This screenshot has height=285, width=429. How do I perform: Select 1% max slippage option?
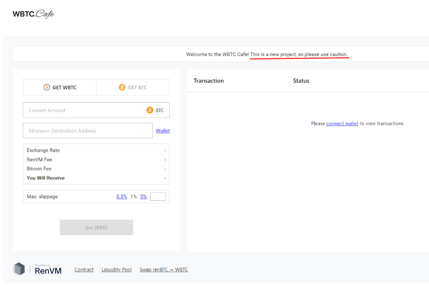(134, 197)
